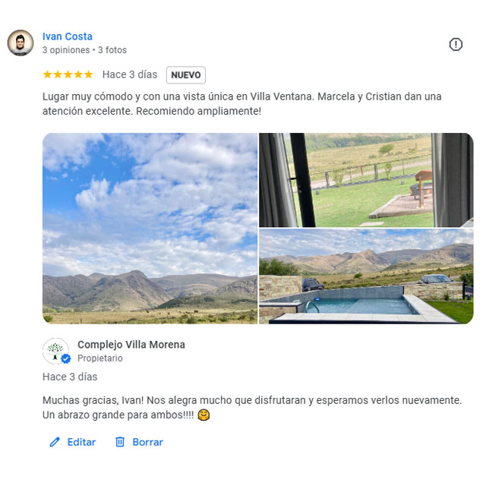Click the Propietario label

click(x=100, y=358)
